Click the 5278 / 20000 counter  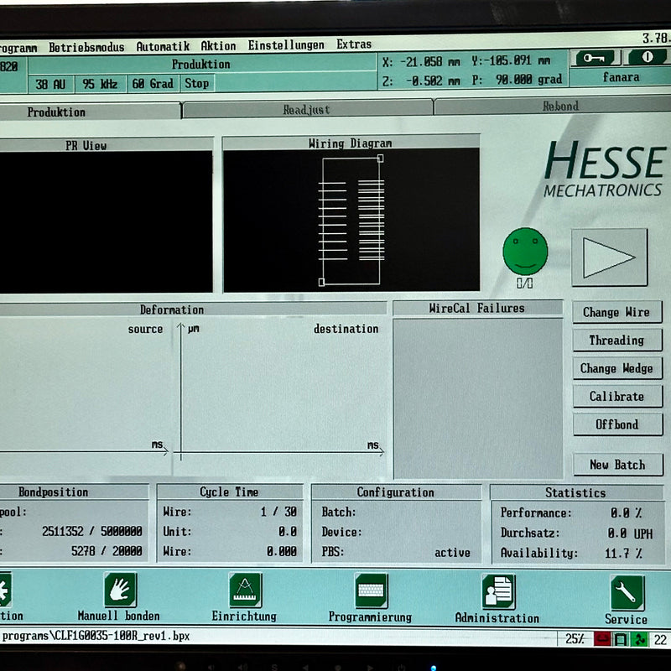click(107, 551)
